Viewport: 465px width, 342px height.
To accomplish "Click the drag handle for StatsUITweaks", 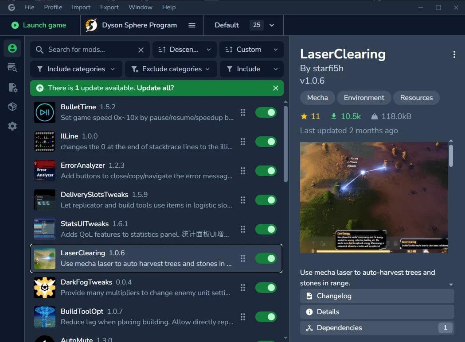I will click(x=243, y=229).
